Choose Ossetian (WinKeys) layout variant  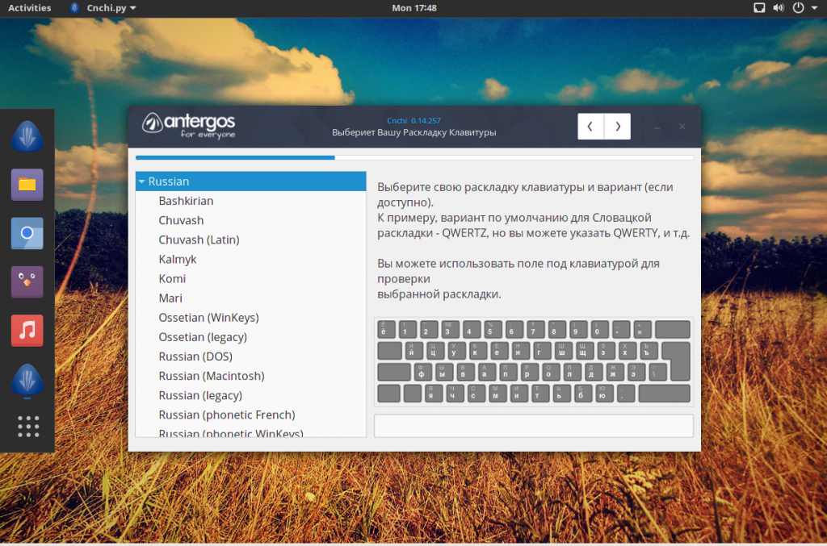point(208,318)
